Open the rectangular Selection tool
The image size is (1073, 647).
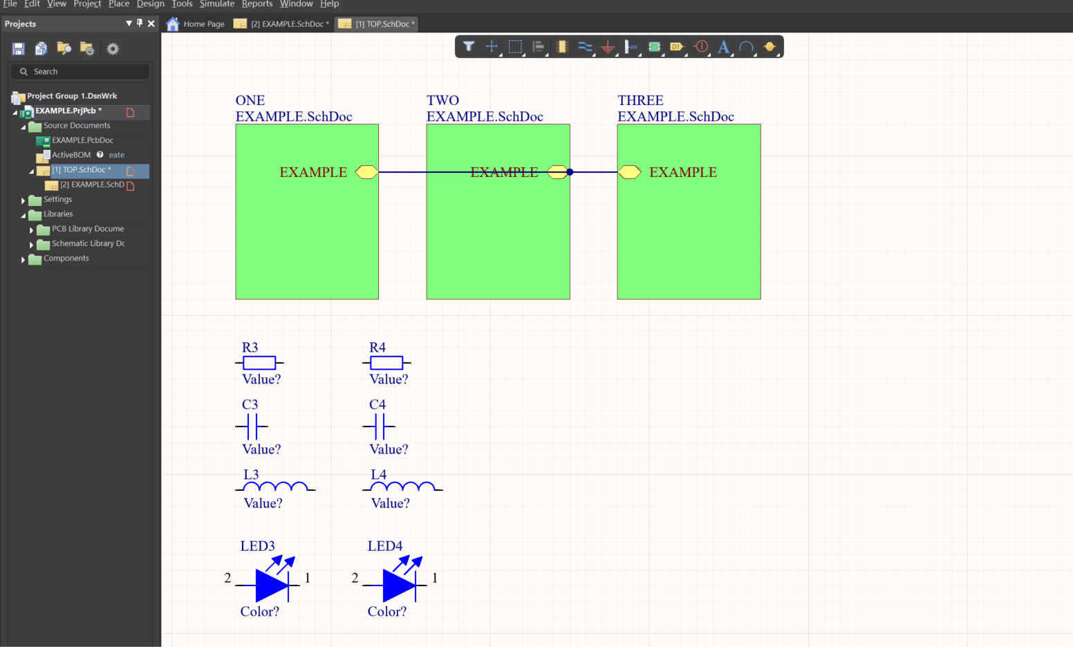click(514, 46)
